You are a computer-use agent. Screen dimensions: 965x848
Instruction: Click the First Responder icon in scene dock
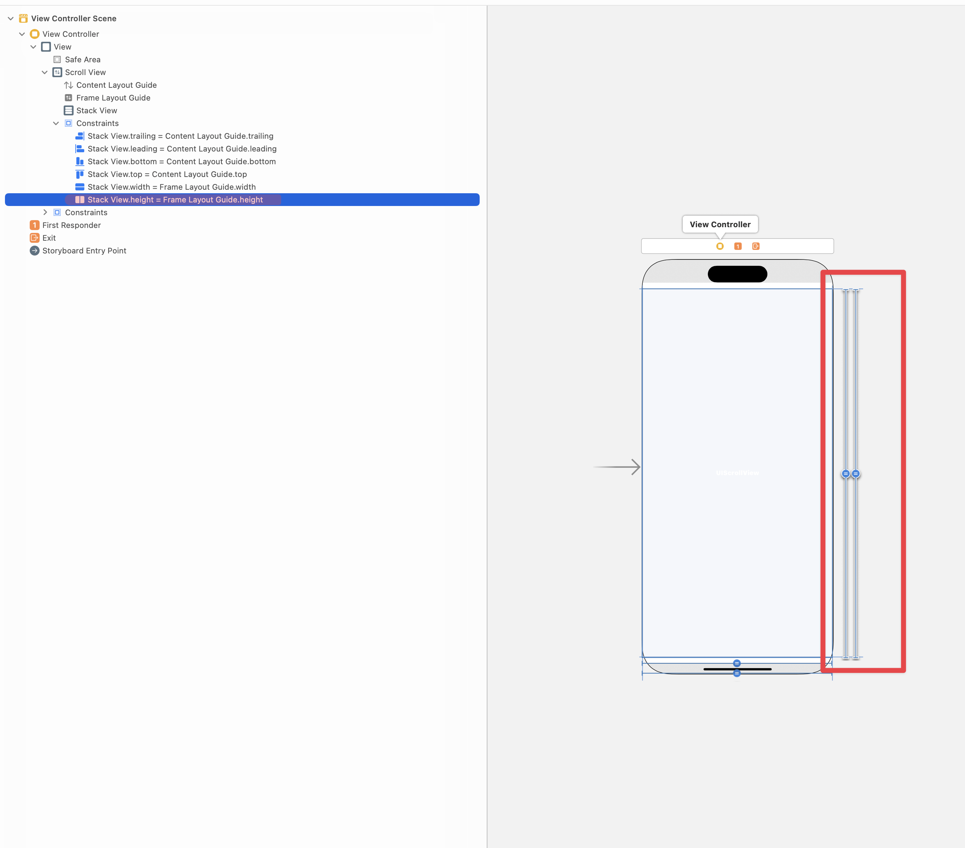tap(738, 246)
